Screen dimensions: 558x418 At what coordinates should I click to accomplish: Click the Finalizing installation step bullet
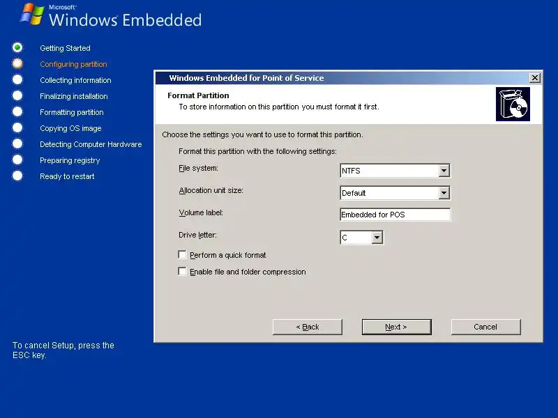[x=17, y=95]
